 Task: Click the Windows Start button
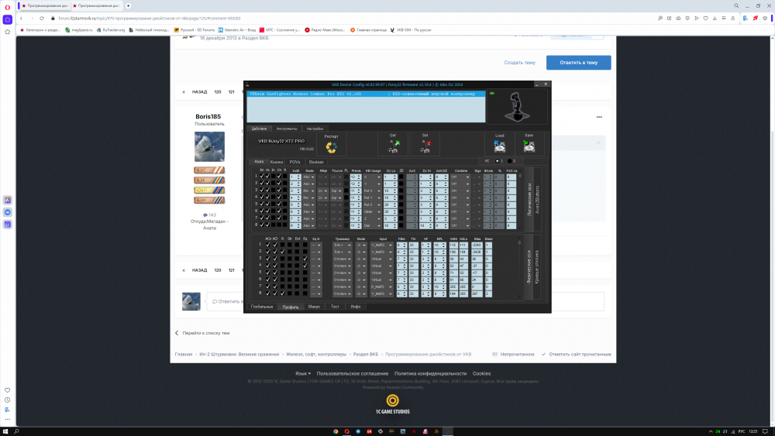click(x=5, y=431)
